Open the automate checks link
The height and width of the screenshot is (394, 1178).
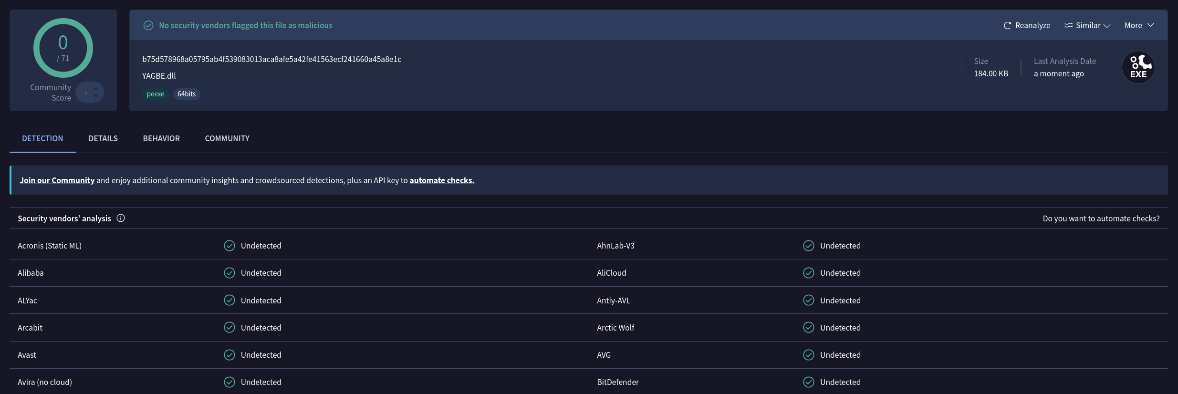tap(442, 180)
